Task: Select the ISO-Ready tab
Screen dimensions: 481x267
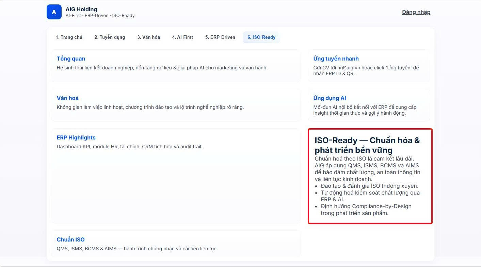Action: pyautogui.click(x=261, y=37)
